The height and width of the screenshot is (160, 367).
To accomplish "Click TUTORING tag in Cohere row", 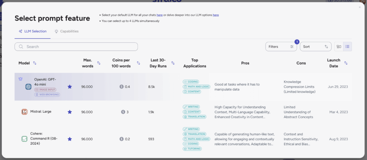I will click(x=192, y=149).
